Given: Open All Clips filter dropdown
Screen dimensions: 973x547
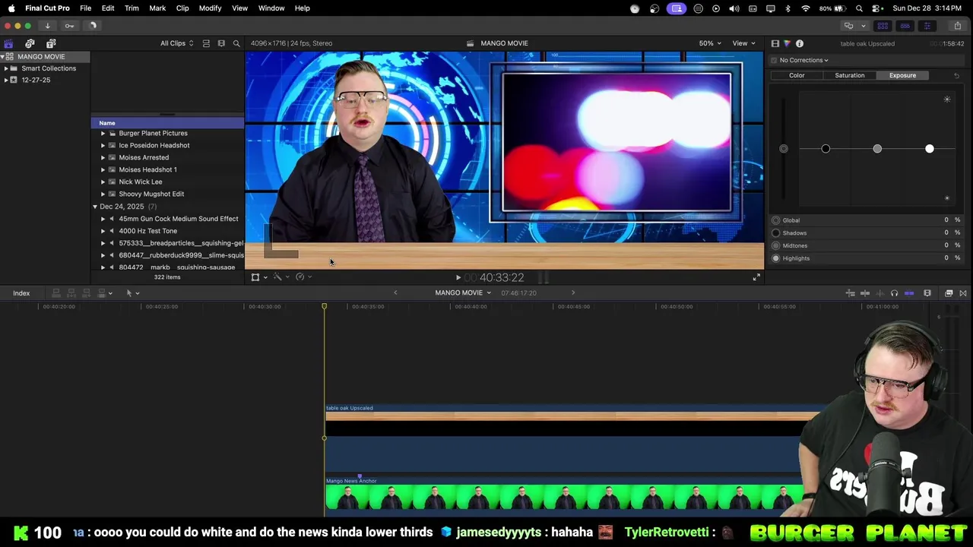Looking at the screenshot, I should [x=176, y=43].
